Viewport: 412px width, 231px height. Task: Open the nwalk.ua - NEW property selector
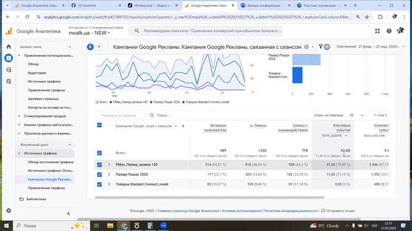[x=89, y=33]
